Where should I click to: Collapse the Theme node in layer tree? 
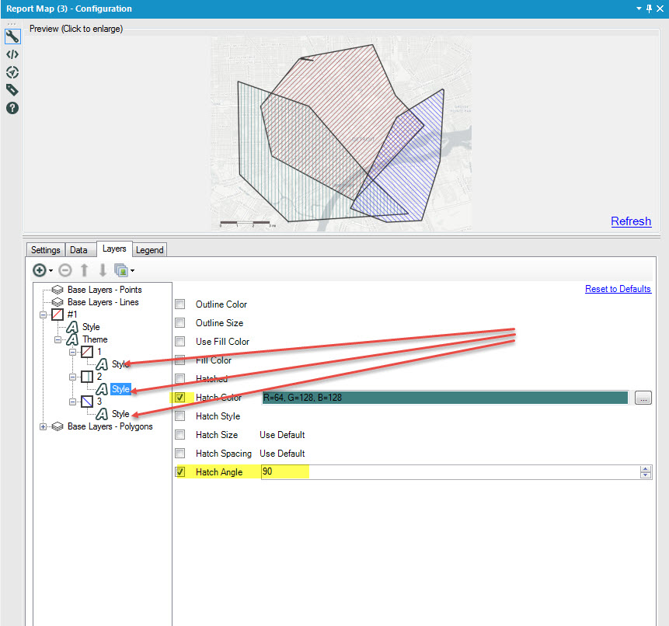[57, 339]
